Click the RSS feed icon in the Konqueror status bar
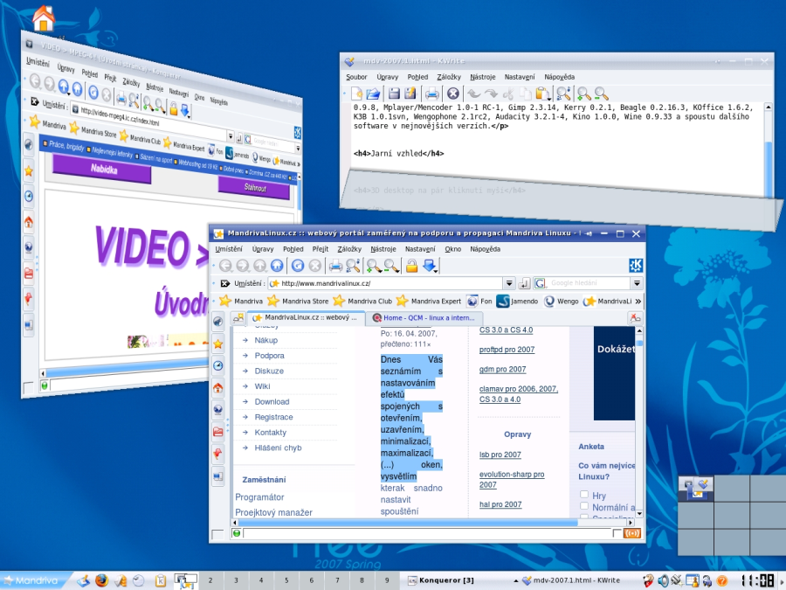Screen dimensions: 786x590 point(631,533)
